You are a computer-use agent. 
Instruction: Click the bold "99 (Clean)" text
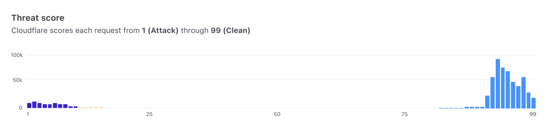tap(230, 30)
